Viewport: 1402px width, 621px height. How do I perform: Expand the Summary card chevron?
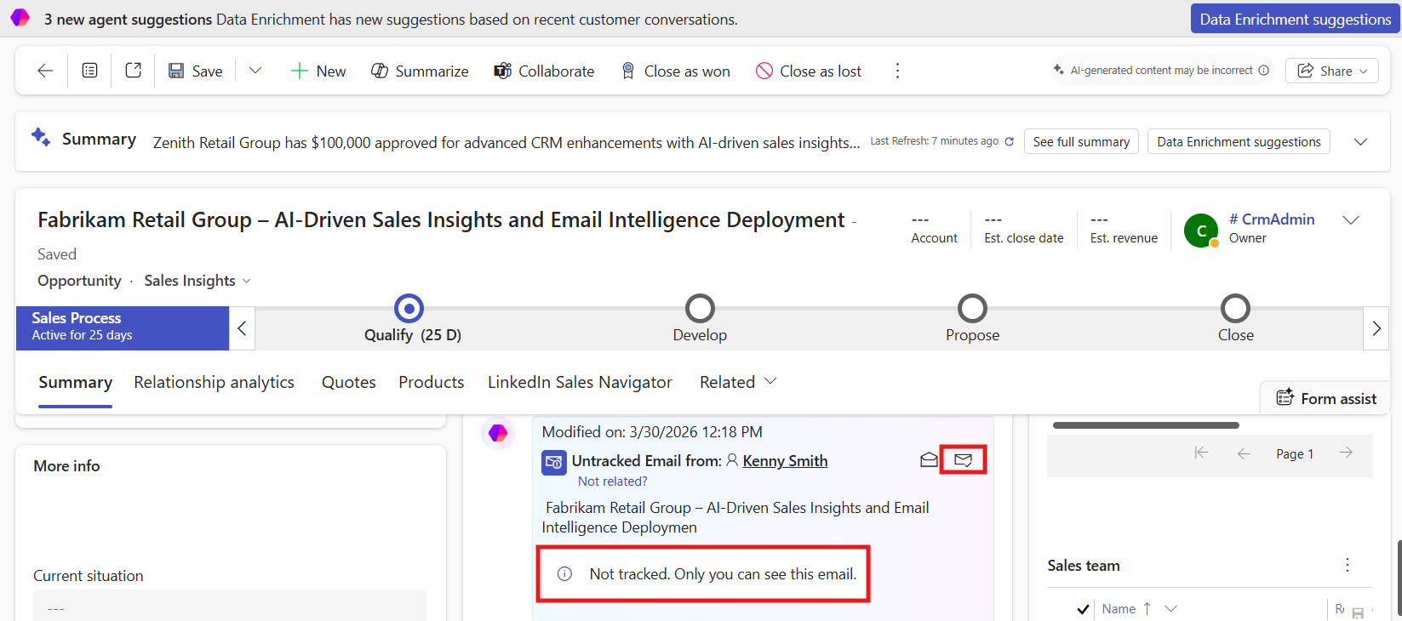point(1360,142)
